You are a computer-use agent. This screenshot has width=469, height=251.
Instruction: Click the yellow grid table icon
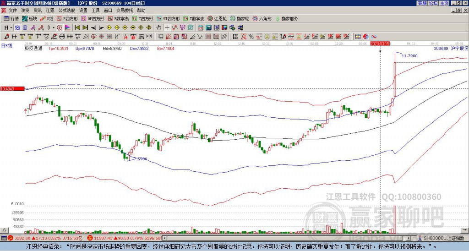(358, 37)
